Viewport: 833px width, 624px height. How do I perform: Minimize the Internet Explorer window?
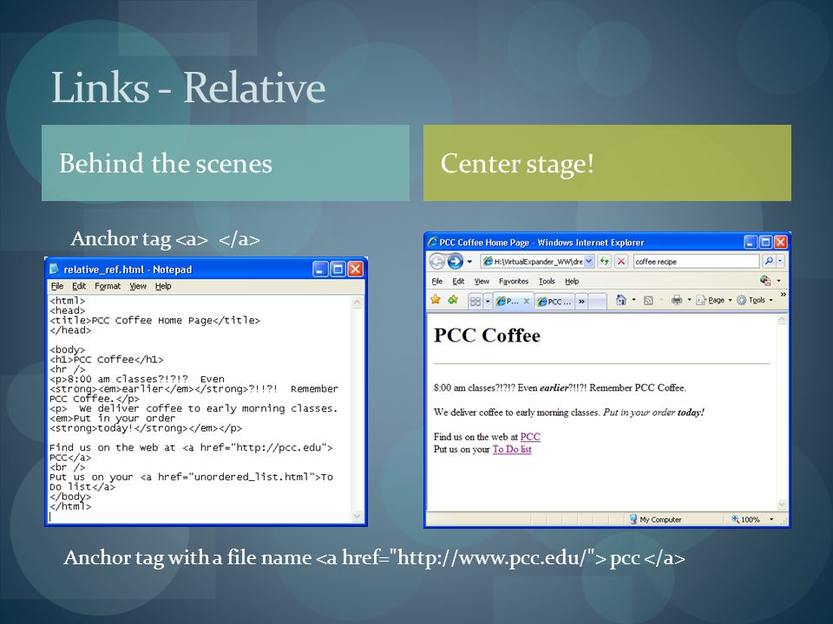(x=750, y=243)
